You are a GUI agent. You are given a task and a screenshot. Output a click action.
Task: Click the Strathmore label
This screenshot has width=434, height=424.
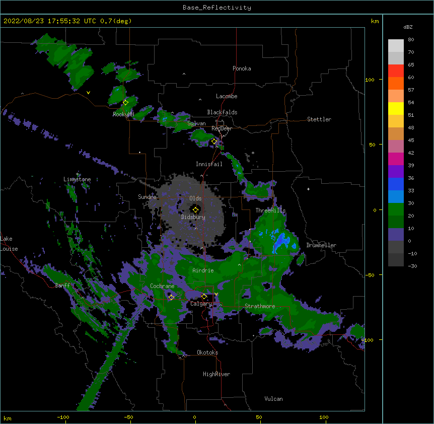tap(260, 306)
